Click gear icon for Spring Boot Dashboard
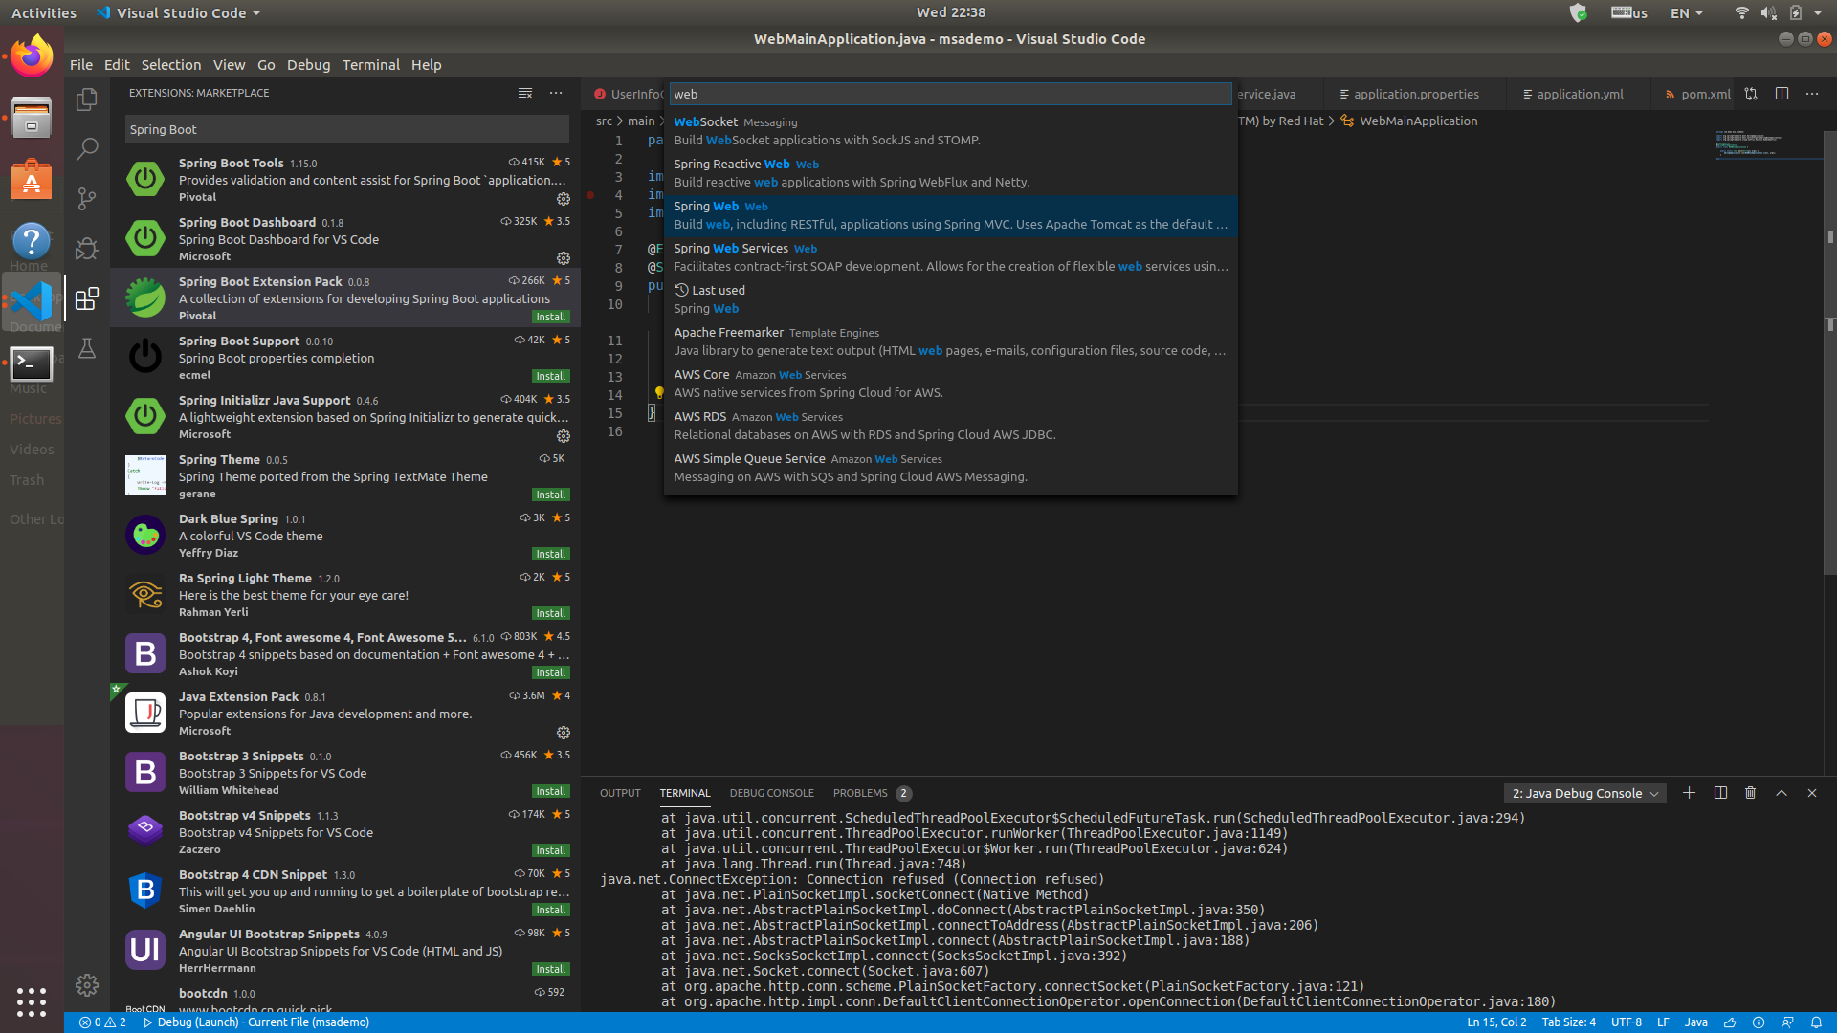 tap(564, 258)
